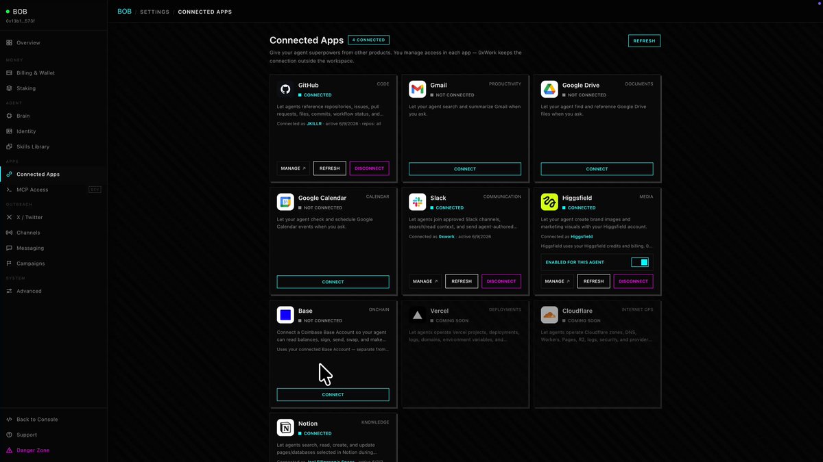Refresh the GitHub connection
823x462 pixels.
[330, 168]
